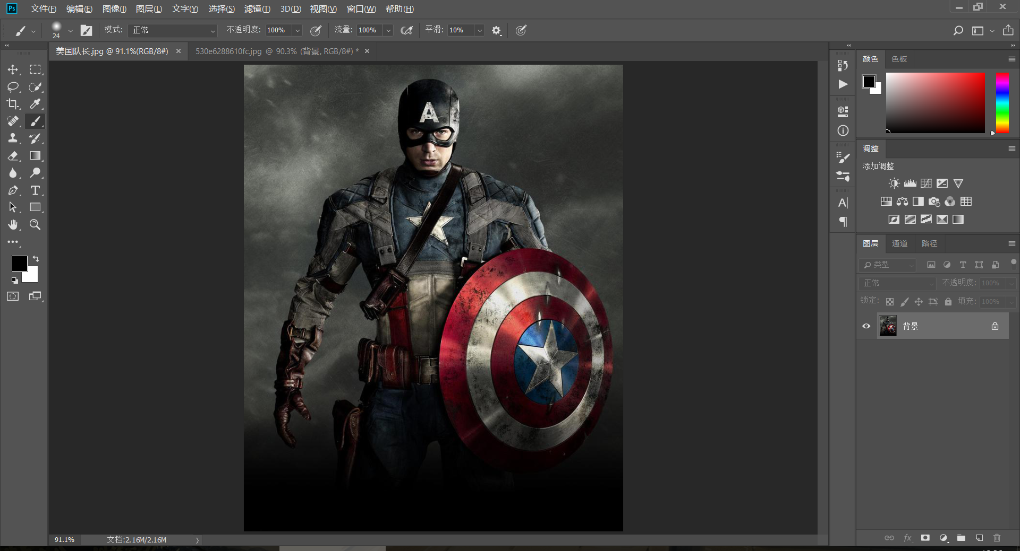Select the Quick Selection tool
The image size is (1020, 551).
[35, 86]
